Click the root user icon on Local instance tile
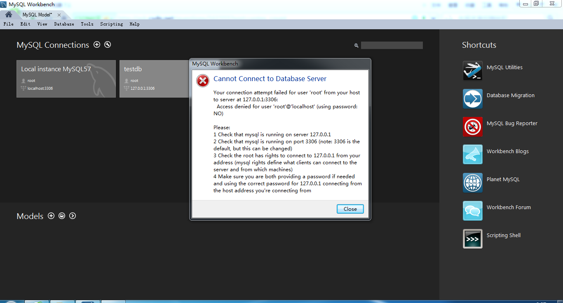Screen dimensions: 563x303 click(x=23, y=81)
